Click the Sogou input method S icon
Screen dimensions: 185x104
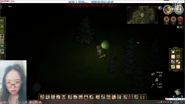[166, 99]
